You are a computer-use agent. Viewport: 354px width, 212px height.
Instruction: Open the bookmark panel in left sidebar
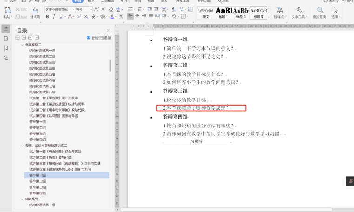coord(6,48)
